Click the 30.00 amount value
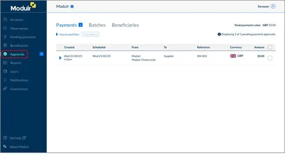 (261, 56)
